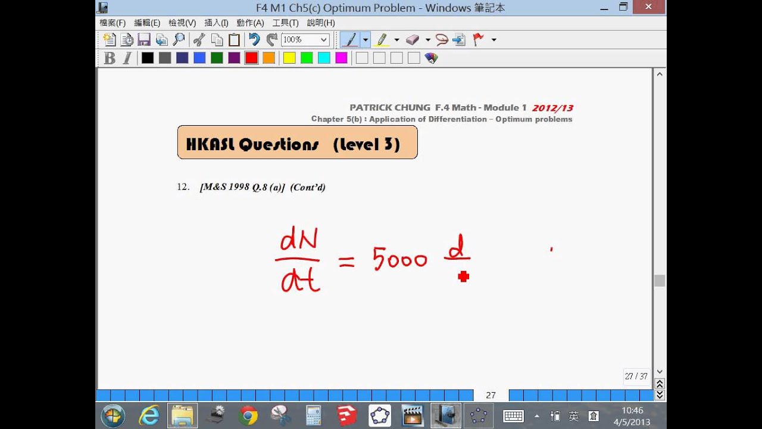Launch Google Chrome from taskbar
The image size is (762, 429).
pyautogui.click(x=248, y=415)
